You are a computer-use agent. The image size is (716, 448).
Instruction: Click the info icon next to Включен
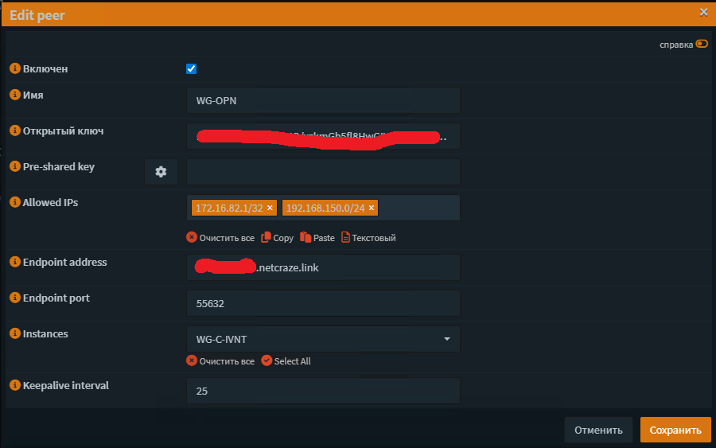[14, 69]
